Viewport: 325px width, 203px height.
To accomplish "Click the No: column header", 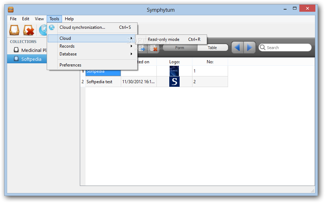I will point(210,62).
